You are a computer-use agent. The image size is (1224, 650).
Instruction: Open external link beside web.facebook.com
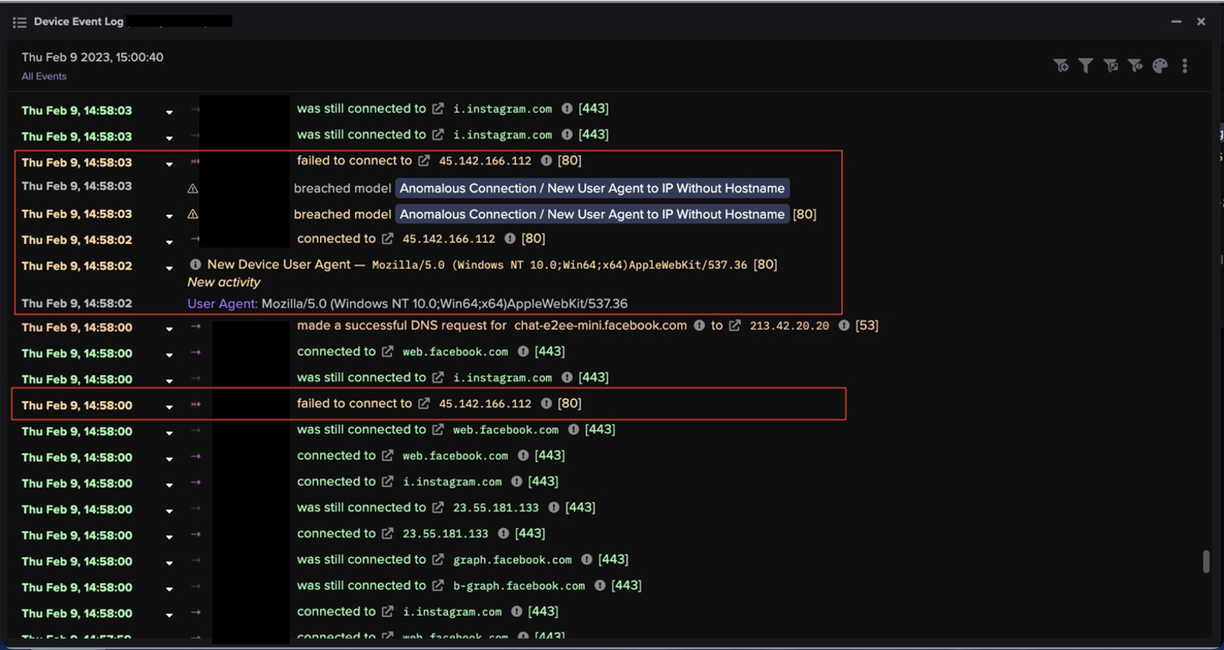click(x=387, y=352)
